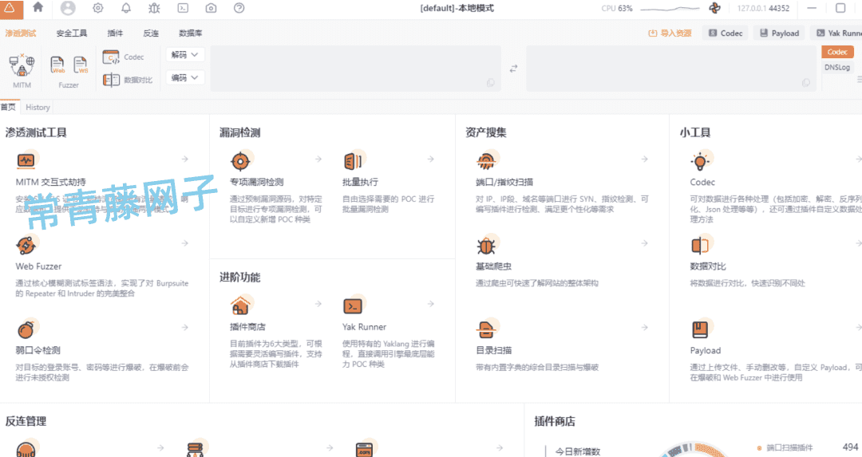The height and width of the screenshot is (457, 862).
Task: Expand the 解码 dropdown
Action: point(184,54)
